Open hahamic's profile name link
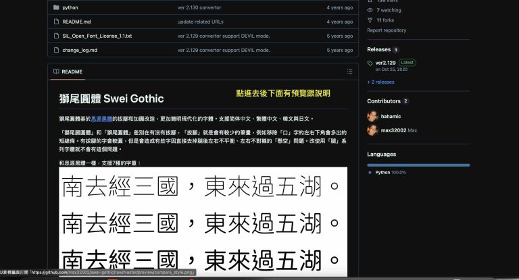 click(391, 116)
